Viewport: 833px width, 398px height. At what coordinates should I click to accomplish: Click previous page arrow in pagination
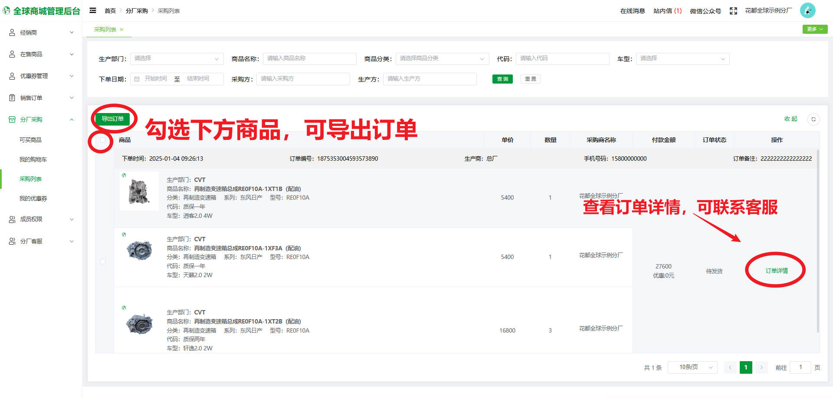pyautogui.click(x=730, y=367)
